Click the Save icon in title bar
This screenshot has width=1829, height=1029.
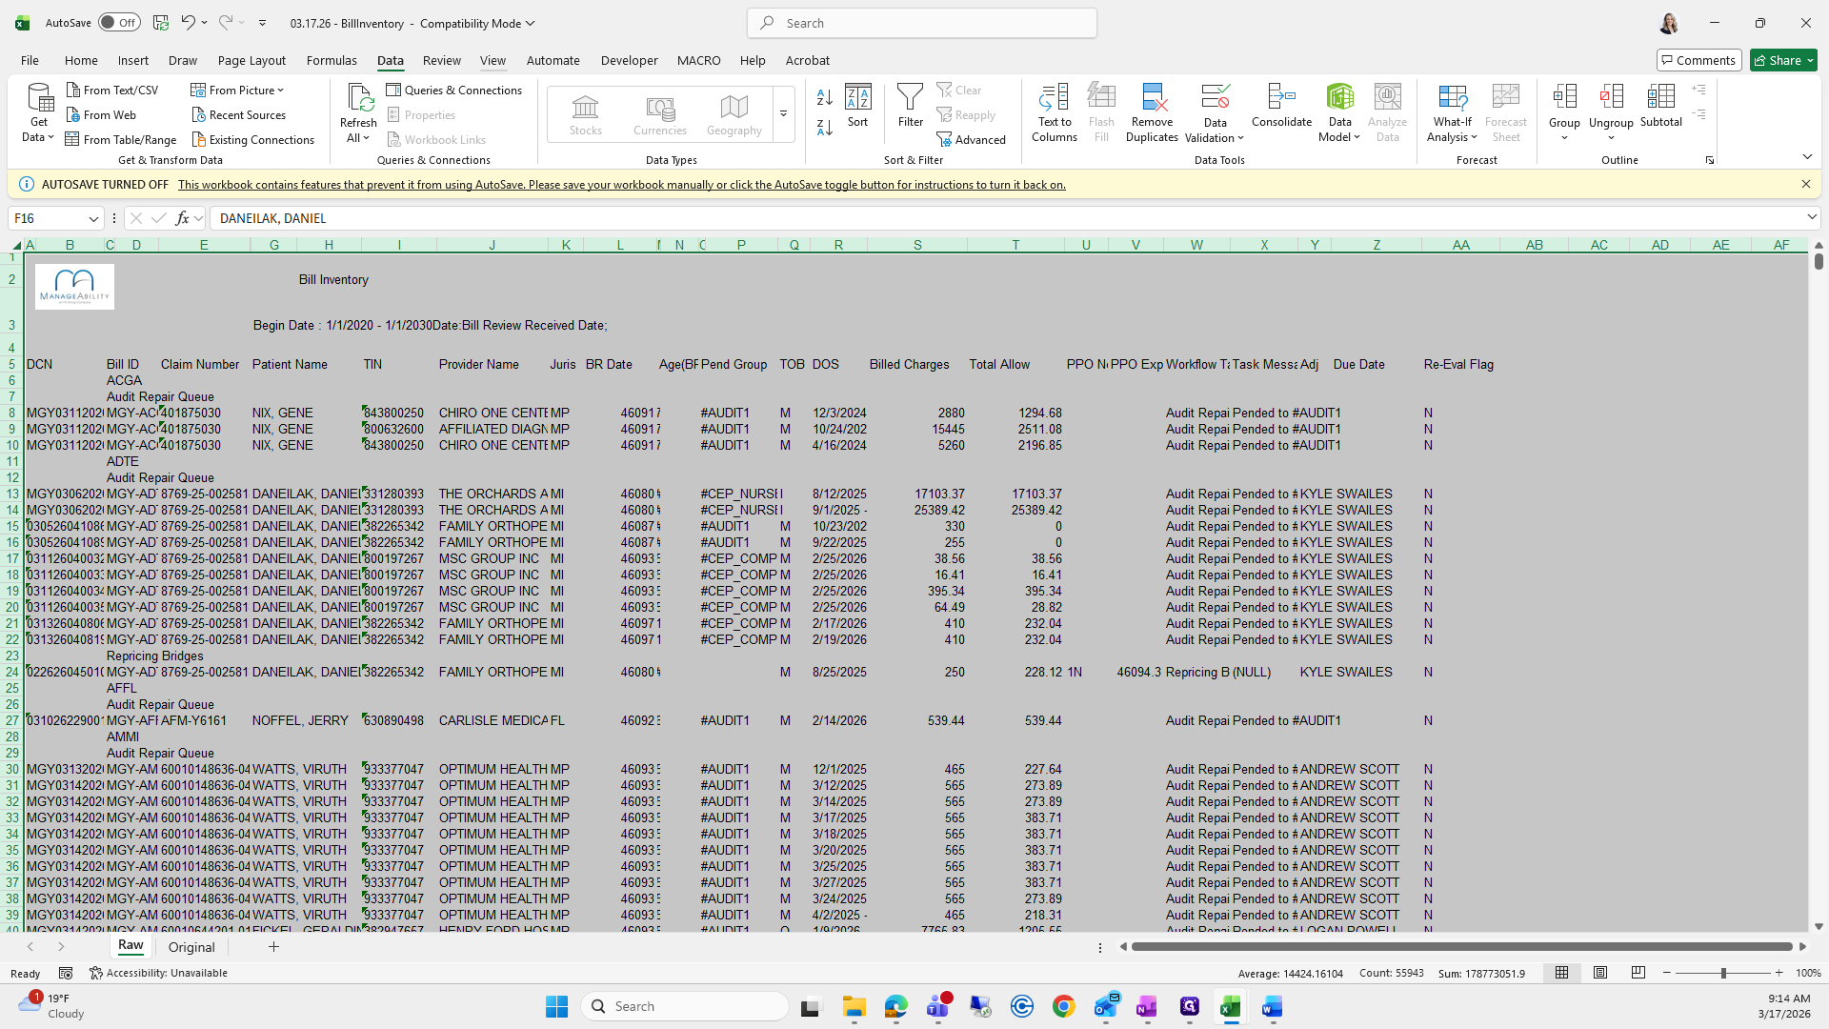161,23
